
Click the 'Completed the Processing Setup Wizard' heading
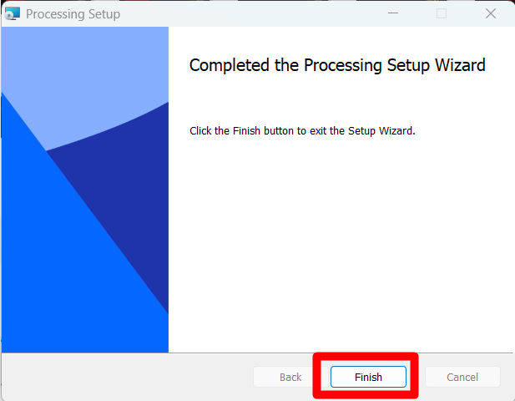[337, 65]
